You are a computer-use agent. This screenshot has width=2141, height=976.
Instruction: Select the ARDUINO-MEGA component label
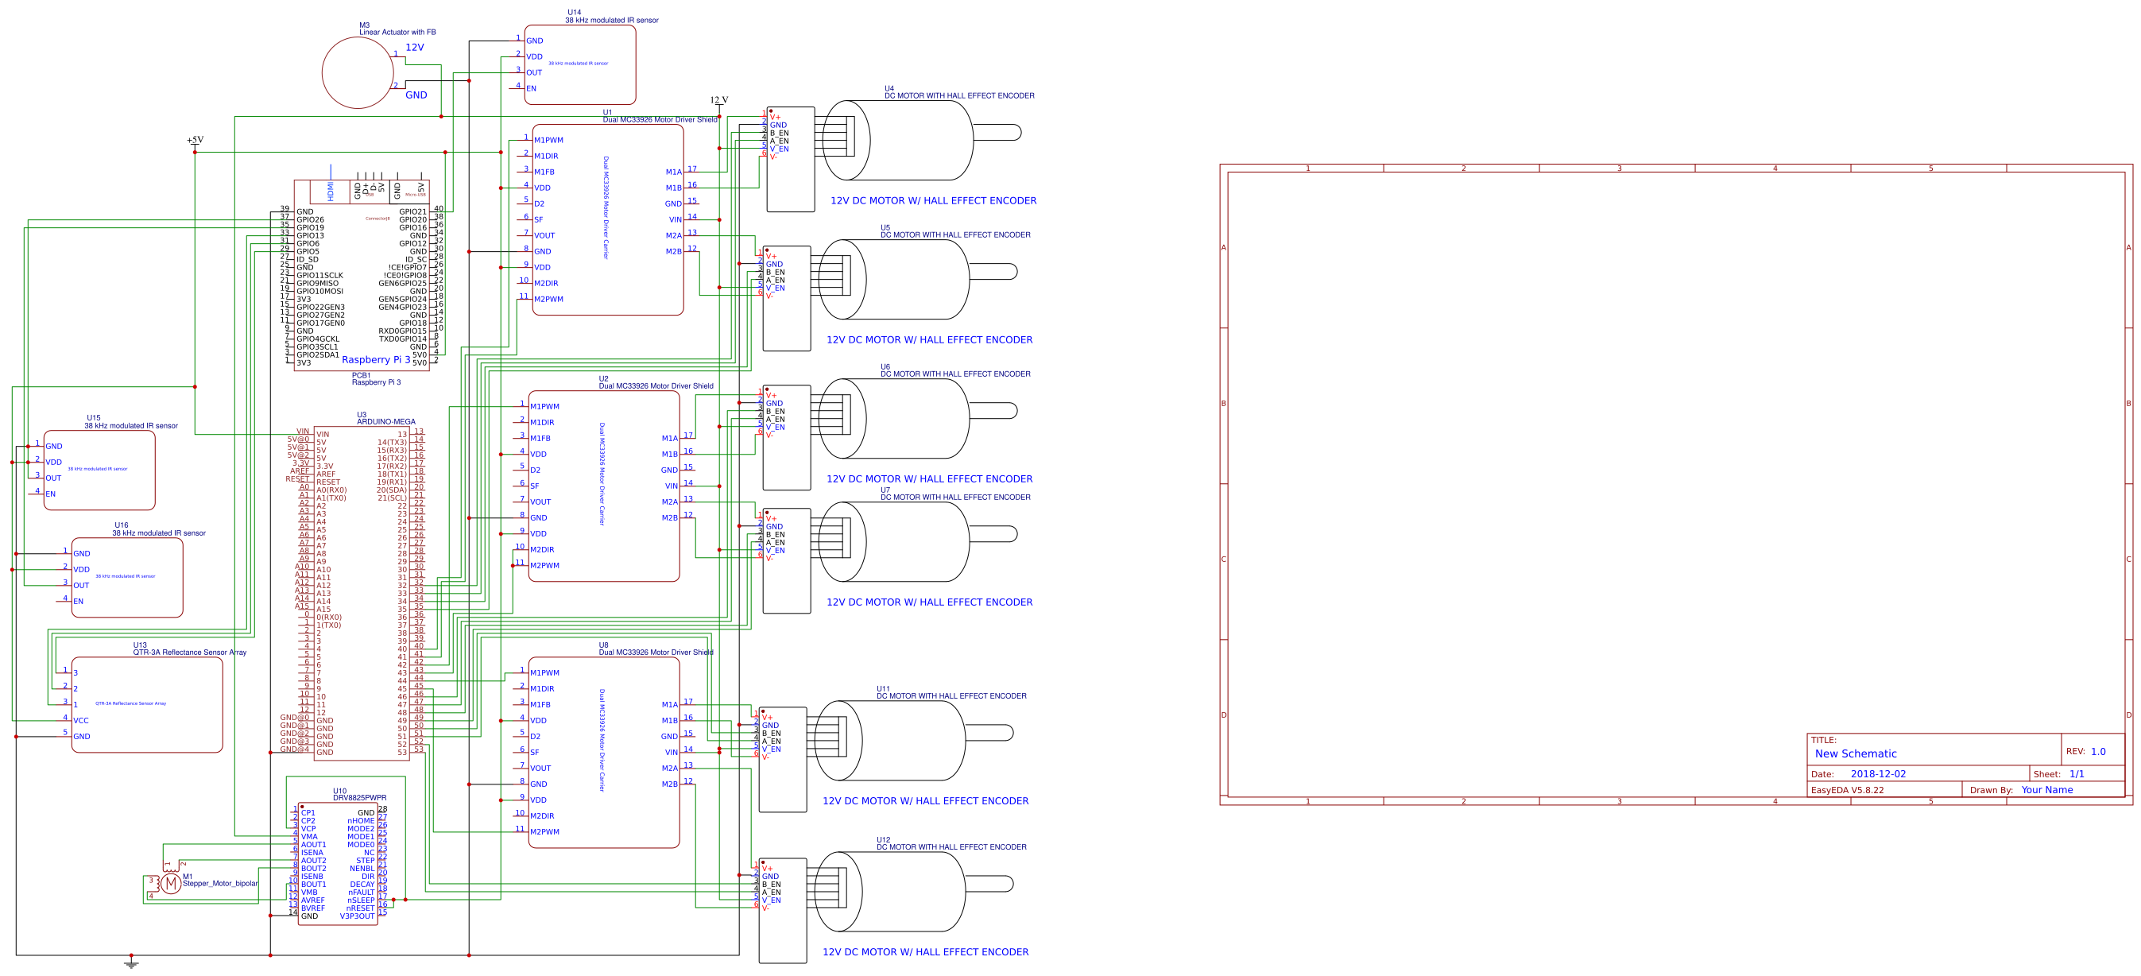pos(385,421)
